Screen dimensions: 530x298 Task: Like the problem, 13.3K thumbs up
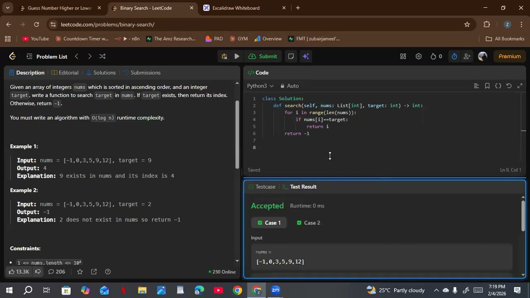(19, 272)
